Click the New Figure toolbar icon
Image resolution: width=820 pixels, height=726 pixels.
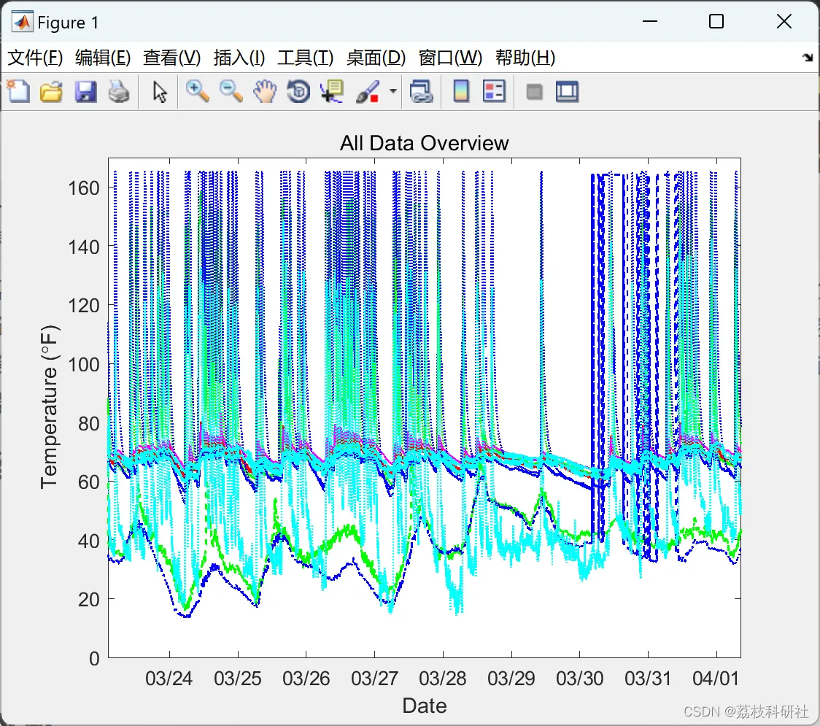point(18,92)
